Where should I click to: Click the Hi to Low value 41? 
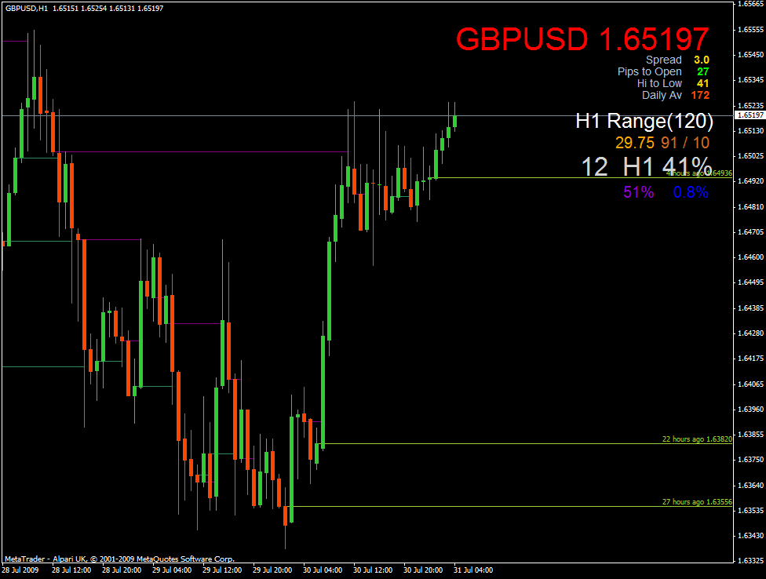(x=703, y=83)
